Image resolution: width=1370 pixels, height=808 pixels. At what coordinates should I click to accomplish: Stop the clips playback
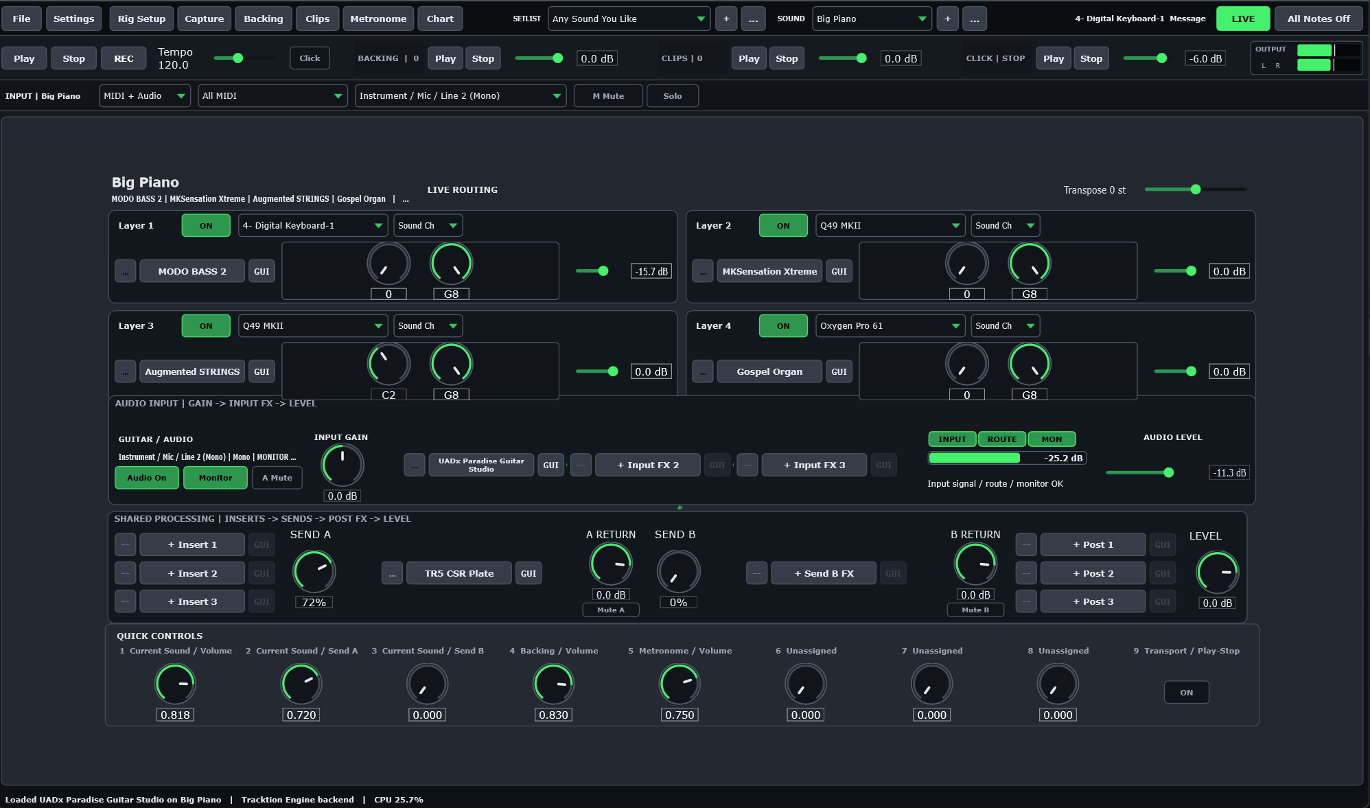click(787, 58)
